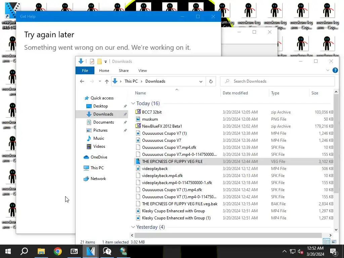344x258 pixels.
Task: Open the address bar history dropdown
Action: [x=201, y=81]
